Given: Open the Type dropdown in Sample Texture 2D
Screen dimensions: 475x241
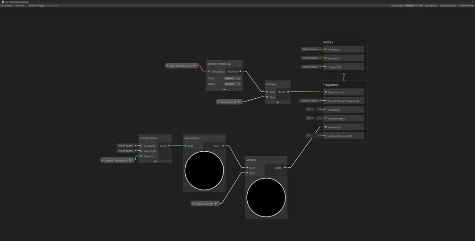Looking at the screenshot, I should (x=233, y=78).
